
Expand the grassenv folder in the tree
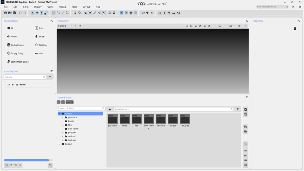(x=62, y=118)
